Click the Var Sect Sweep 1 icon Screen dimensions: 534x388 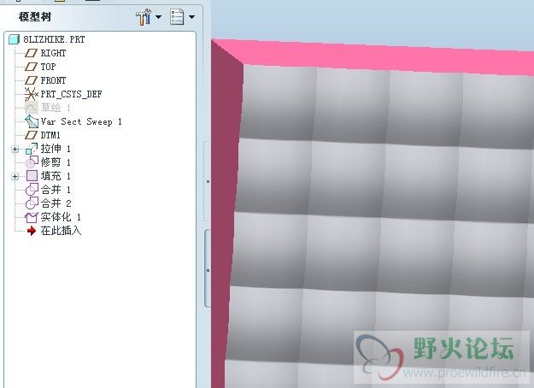[32, 121]
